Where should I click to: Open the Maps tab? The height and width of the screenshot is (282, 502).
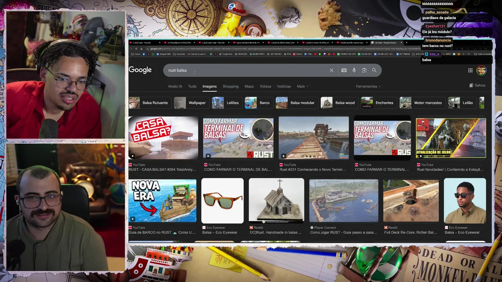(x=249, y=87)
